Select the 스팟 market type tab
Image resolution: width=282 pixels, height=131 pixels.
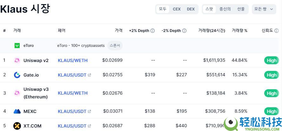click(x=209, y=9)
